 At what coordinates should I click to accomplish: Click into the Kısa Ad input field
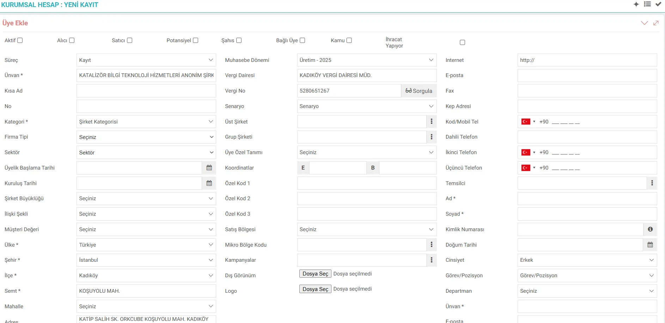click(x=146, y=91)
